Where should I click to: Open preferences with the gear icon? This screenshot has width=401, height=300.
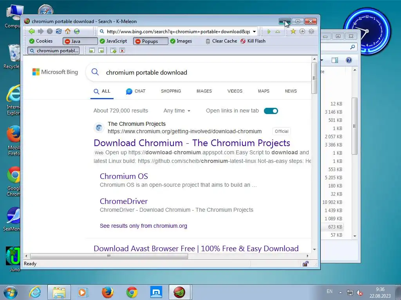311,31
